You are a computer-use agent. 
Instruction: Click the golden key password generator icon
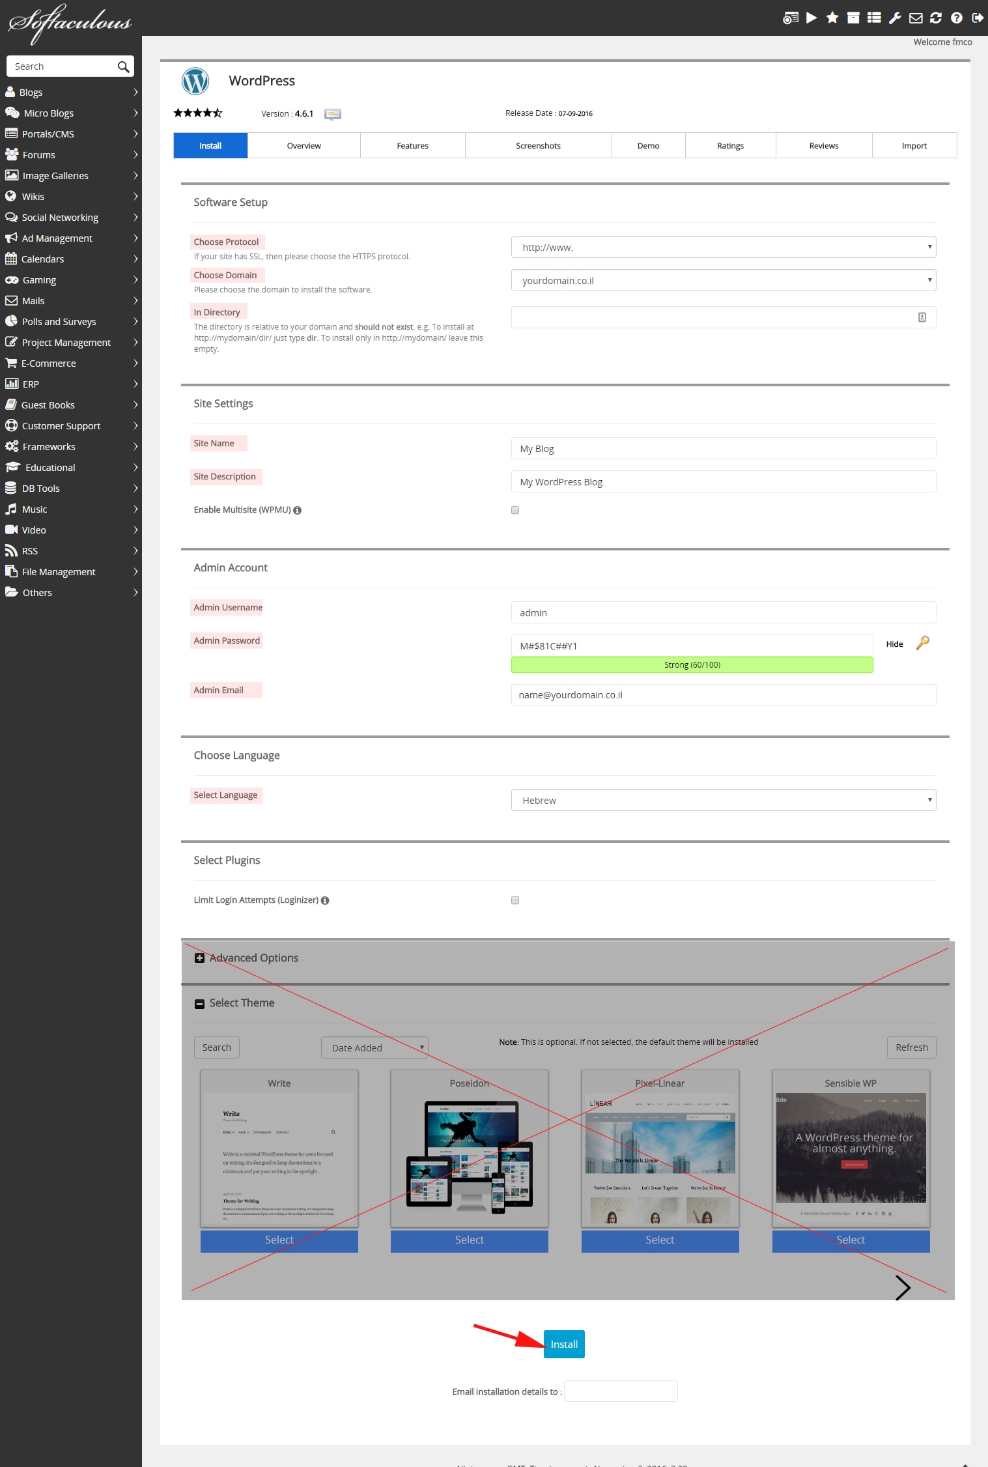tap(923, 643)
